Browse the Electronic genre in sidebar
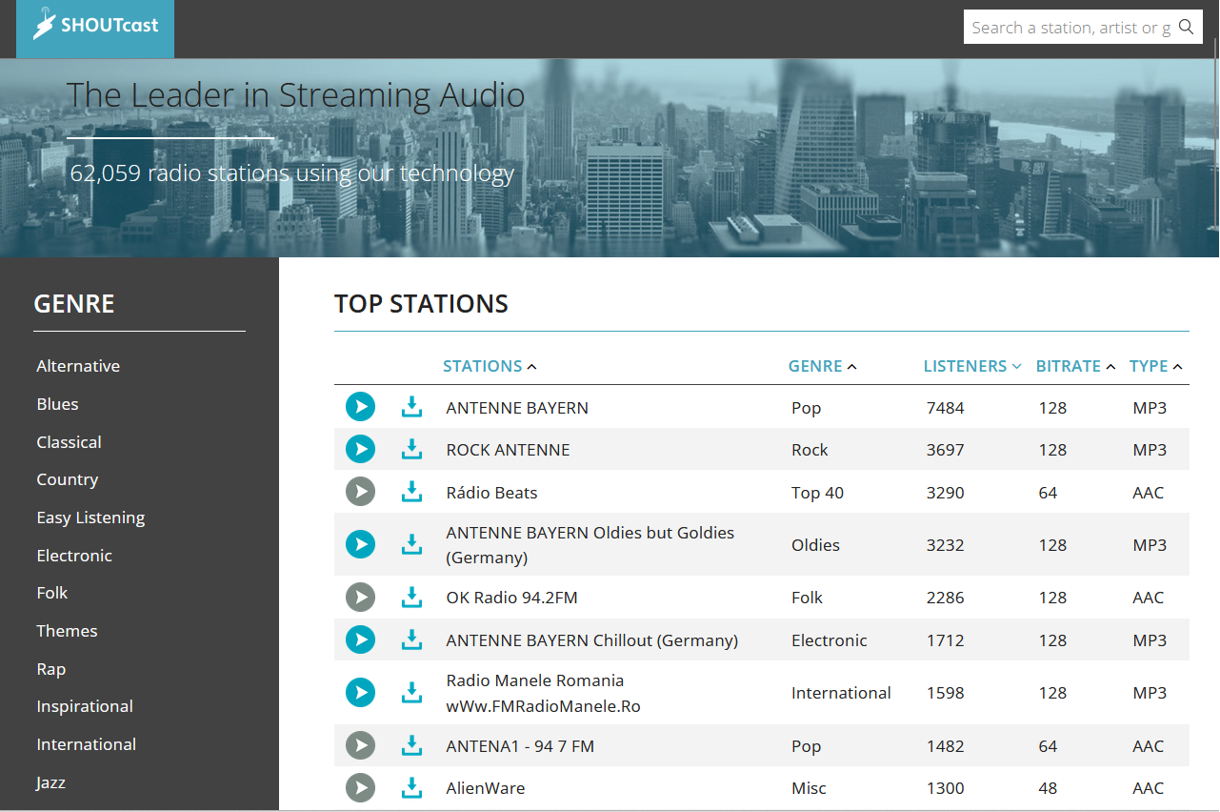This screenshot has height=812, width=1220. point(74,556)
